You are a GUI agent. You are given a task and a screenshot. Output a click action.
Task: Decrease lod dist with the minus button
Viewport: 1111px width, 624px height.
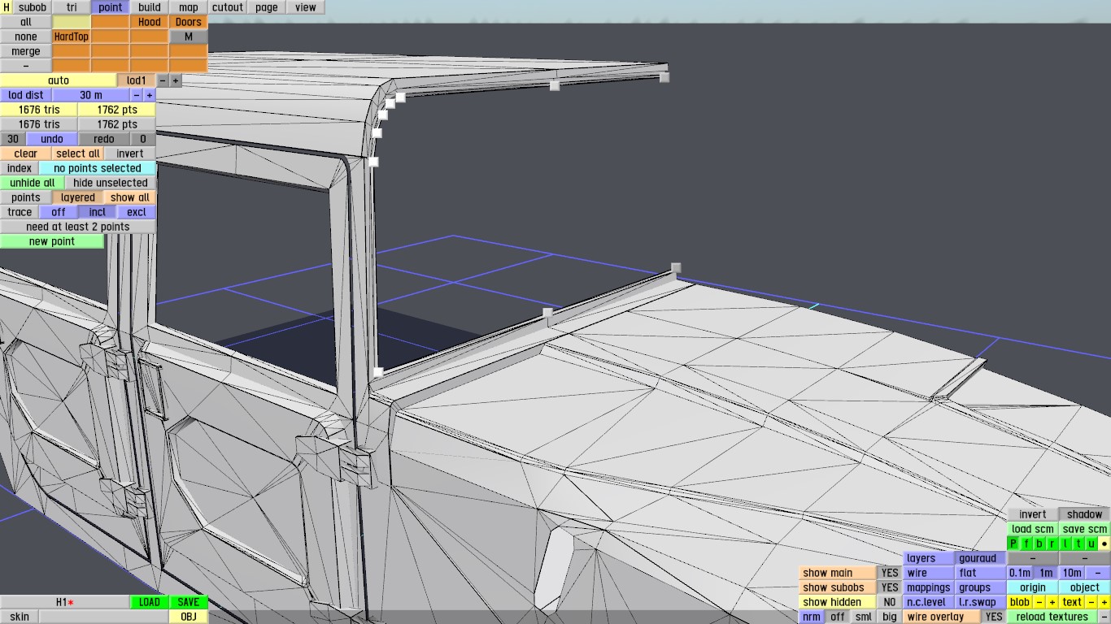[137, 95]
